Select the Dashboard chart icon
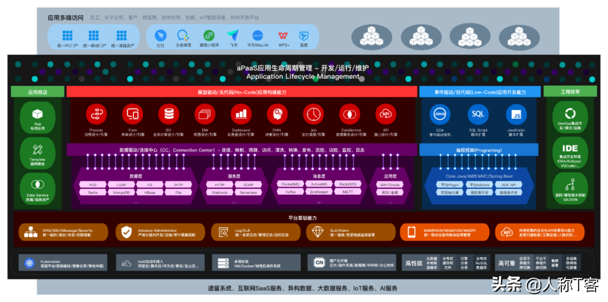 pyautogui.click(x=241, y=114)
